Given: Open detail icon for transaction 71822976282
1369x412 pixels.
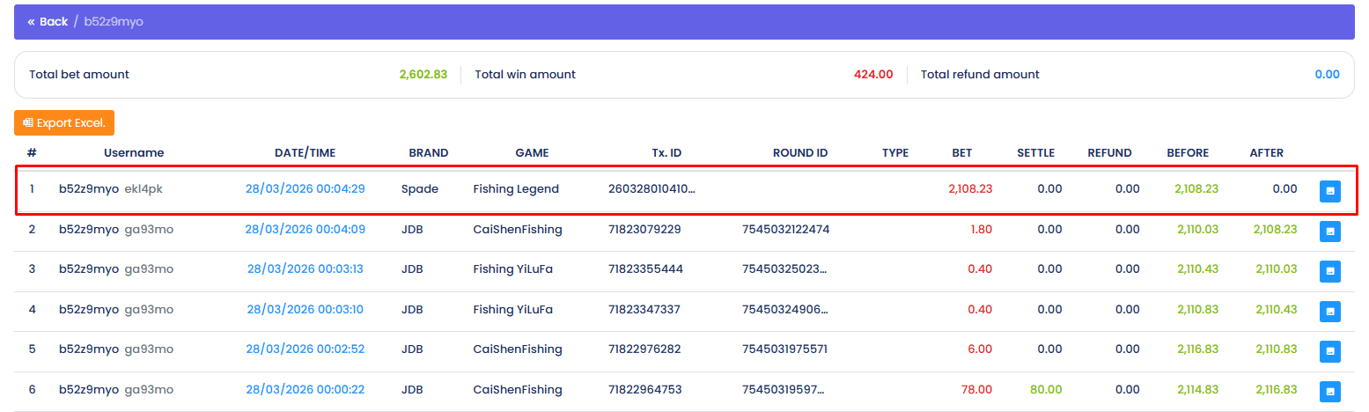Looking at the screenshot, I should (1329, 350).
